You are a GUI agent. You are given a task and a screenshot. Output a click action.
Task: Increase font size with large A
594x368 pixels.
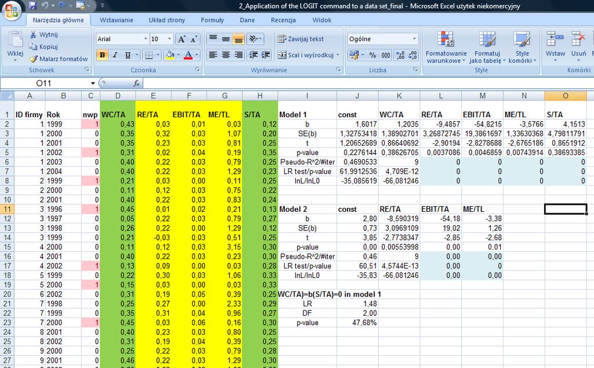182,39
